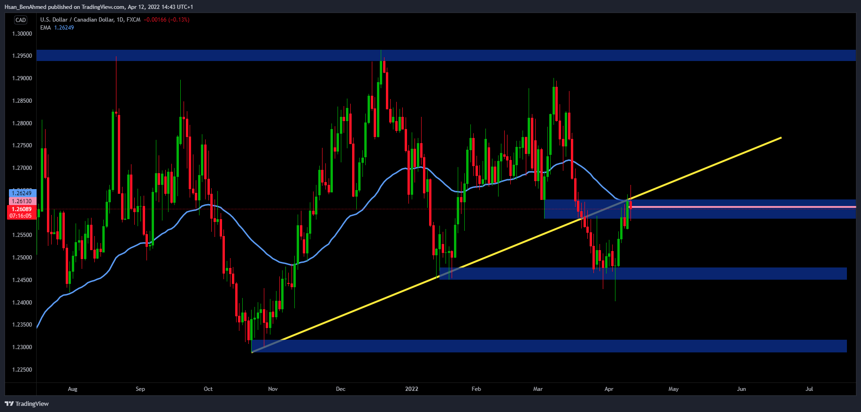The height and width of the screenshot is (412, 861).
Task: Select the blue support zone near 1.24500
Action: pos(643,274)
